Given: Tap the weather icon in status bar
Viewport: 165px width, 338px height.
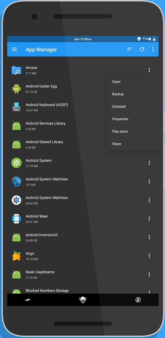Looking at the screenshot, I should [x=139, y=39].
